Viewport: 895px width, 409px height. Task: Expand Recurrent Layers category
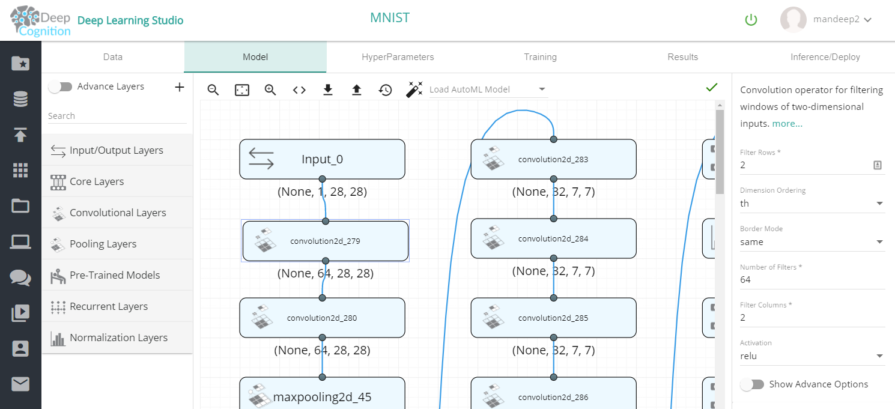point(117,306)
